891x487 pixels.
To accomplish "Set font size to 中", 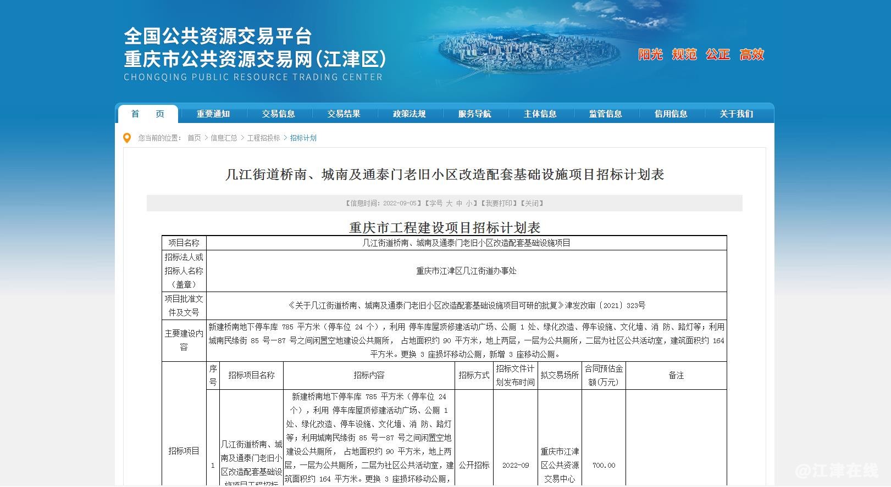I will (x=460, y=203).
